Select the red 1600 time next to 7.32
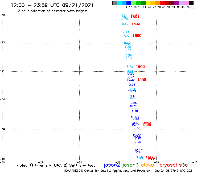This screenshot has height=173, width=197. click(137, 36)
